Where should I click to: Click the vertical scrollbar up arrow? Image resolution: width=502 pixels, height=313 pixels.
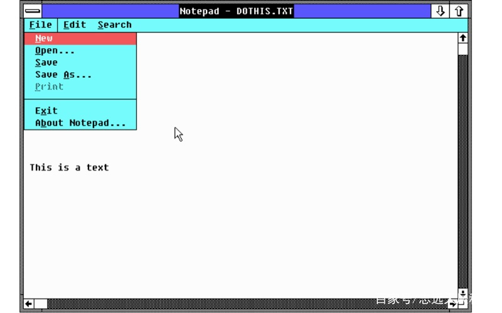pyautogui.click(x=463, y=38)
